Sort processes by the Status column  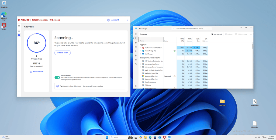170,40
